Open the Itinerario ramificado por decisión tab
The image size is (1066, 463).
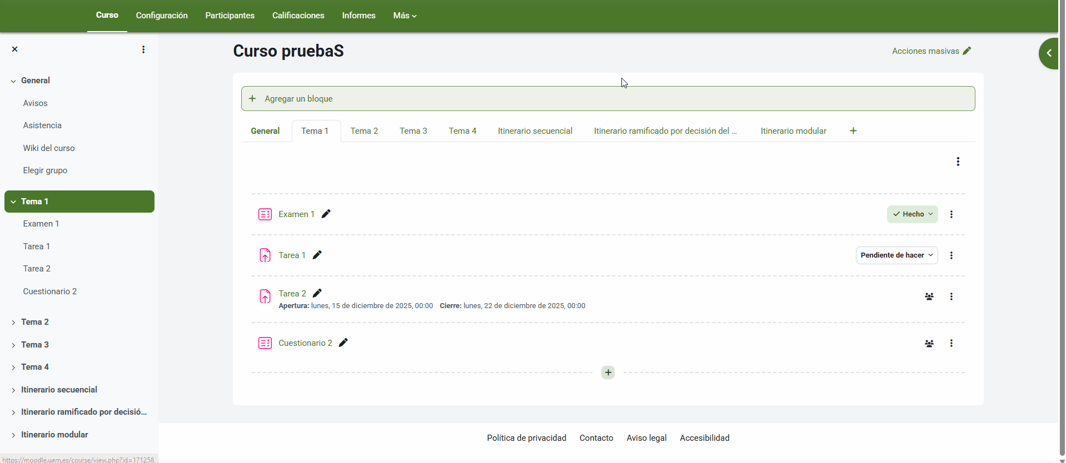665,131
